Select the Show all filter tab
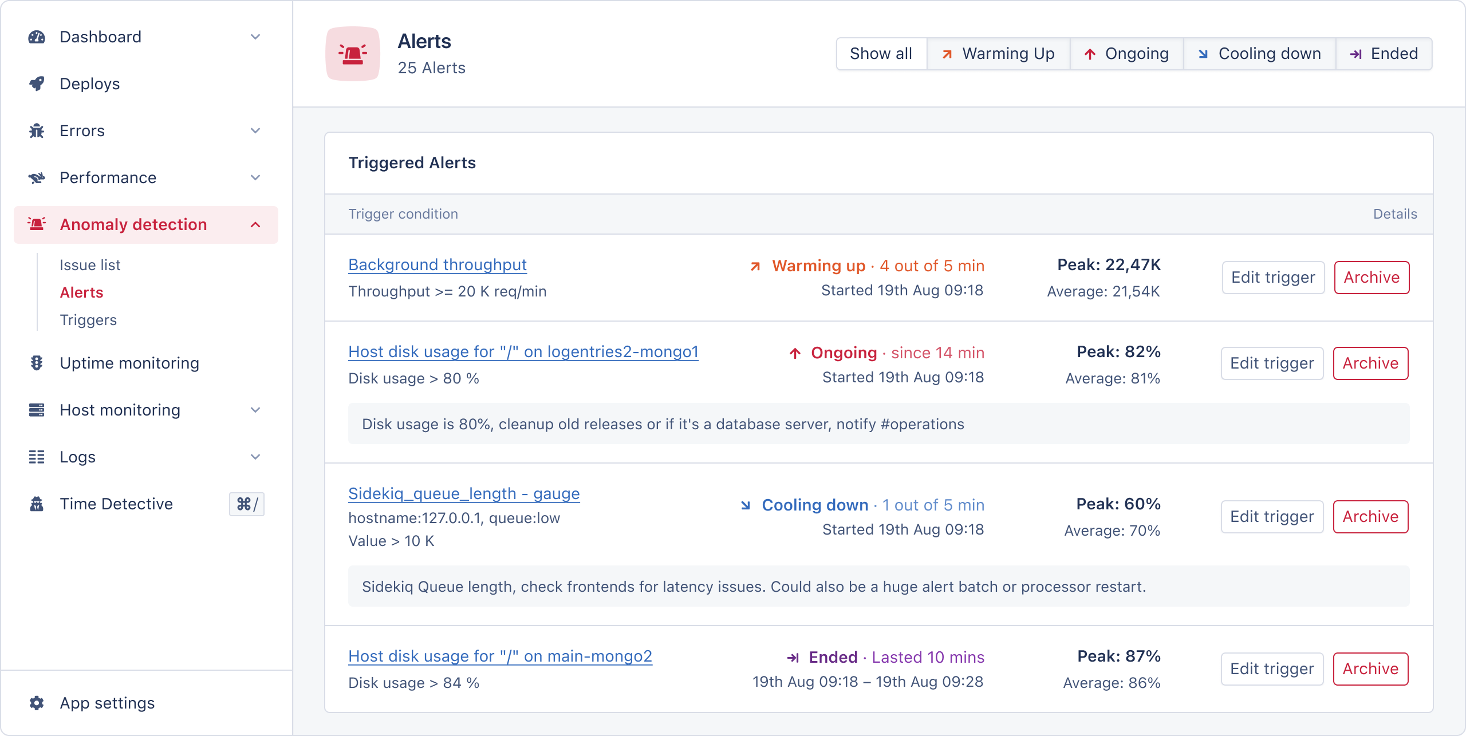 click(881, 54)
